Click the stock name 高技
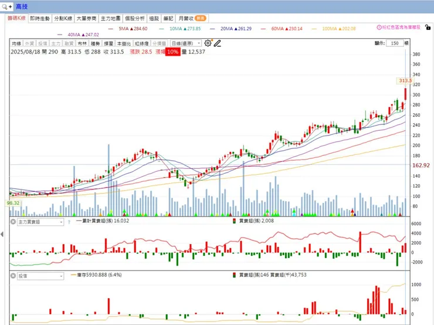This screenshot has height=325, width=434. tap(22, 6)
